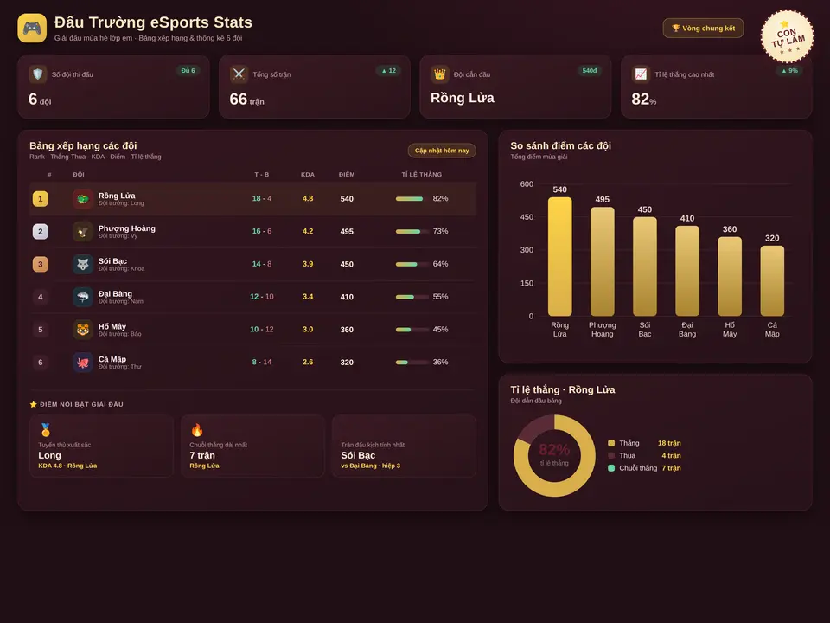Image resolution: width=830 pixels, height=623 pixels.
Task: Click the Đấu Trường eSports Stats title
Action: pos(153,22)
